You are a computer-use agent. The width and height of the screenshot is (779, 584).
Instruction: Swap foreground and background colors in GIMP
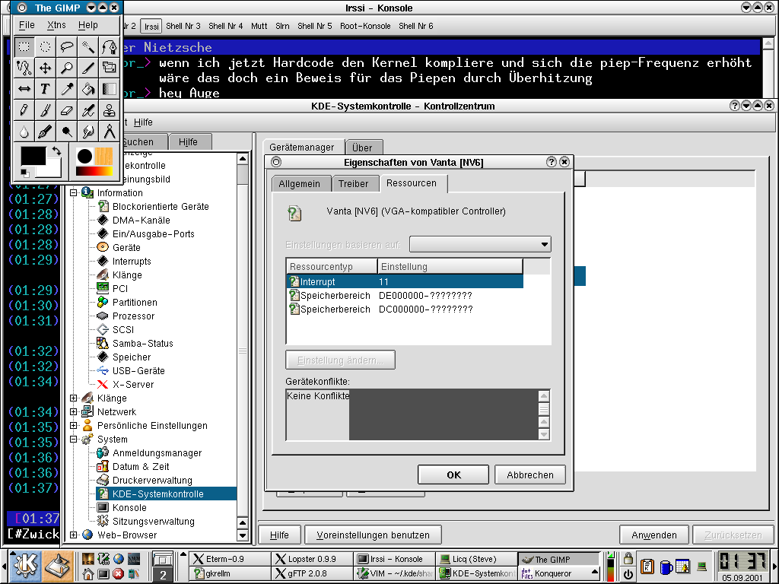click(x=56, y=151)
